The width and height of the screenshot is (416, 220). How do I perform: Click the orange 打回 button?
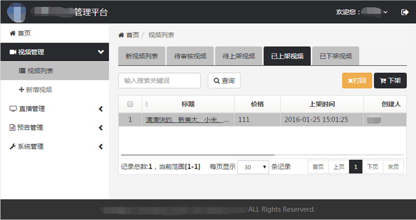[357, 80]
